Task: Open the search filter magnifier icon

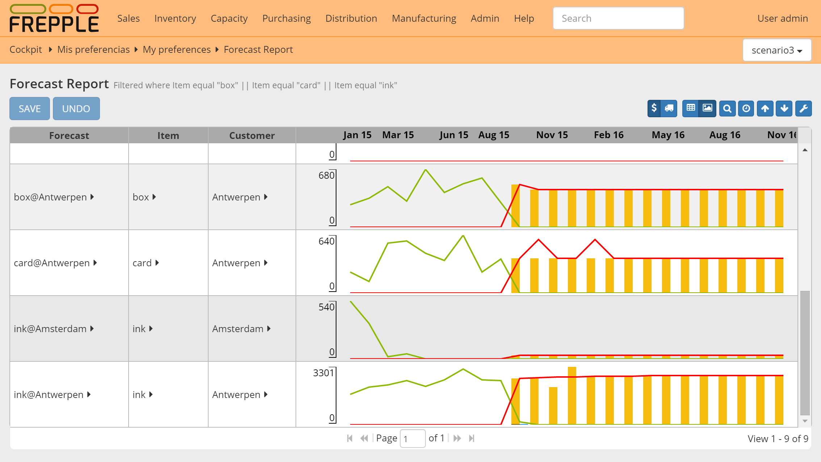Action: [727, 109]
